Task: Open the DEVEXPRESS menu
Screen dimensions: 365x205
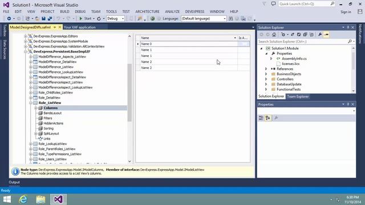Action: tap(194, 11)
